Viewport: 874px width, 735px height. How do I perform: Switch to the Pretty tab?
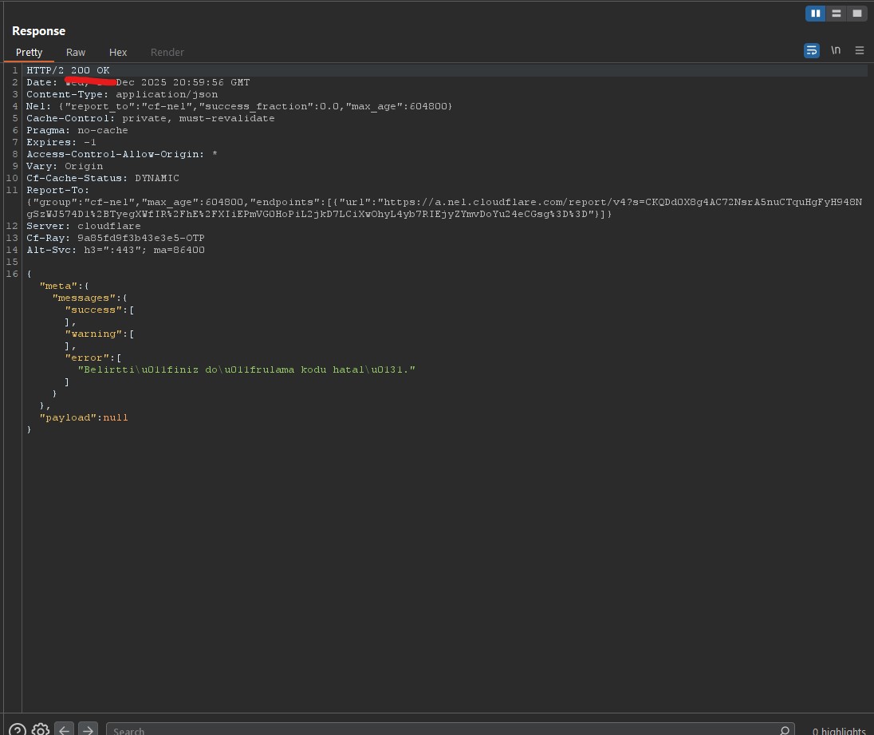(29, 52)
